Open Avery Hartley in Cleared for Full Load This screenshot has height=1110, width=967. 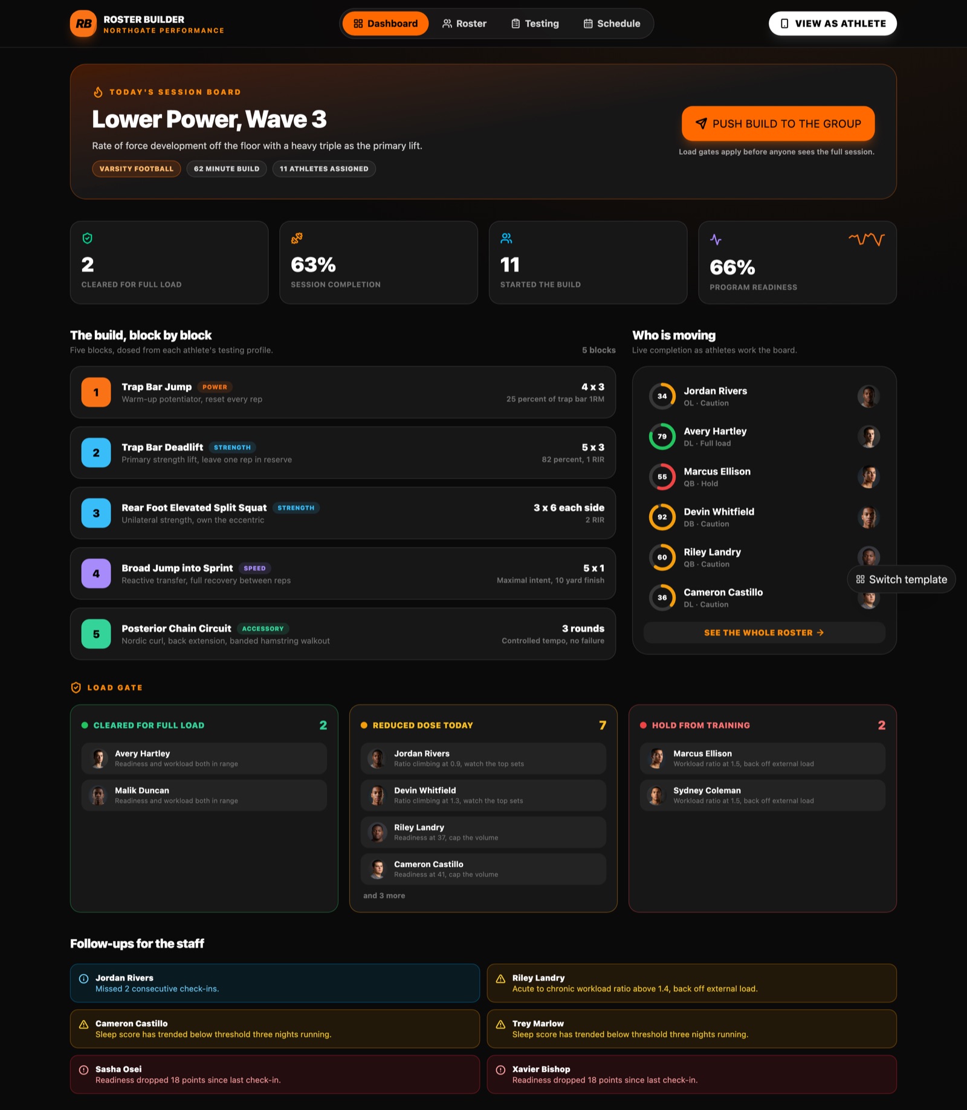coord(204,758)
